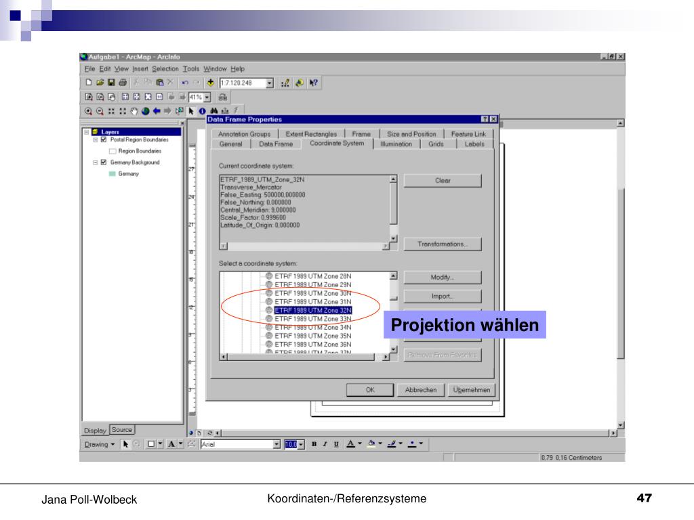
Task: Activate the Identify tool
Action: [x=202, y=111]
